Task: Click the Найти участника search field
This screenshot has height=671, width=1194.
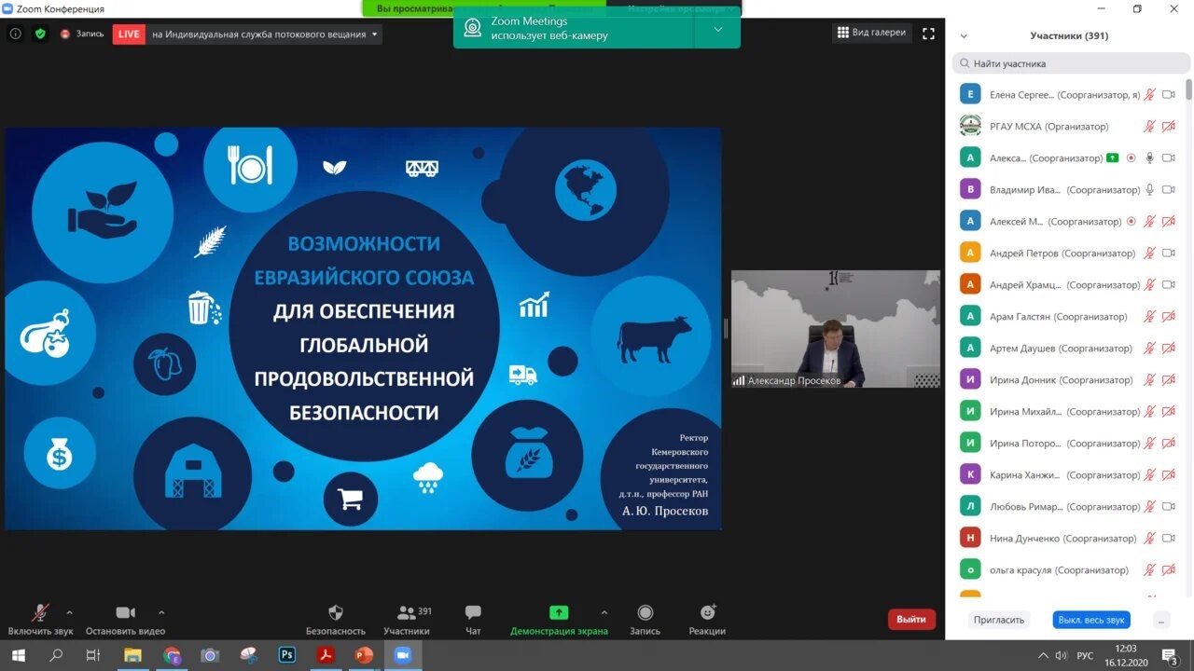Action: pyautogui.click(x=1069, y=63)
